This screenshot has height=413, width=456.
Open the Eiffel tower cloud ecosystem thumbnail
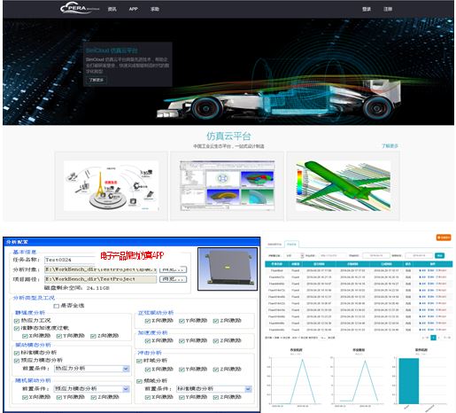coord(112,186)
